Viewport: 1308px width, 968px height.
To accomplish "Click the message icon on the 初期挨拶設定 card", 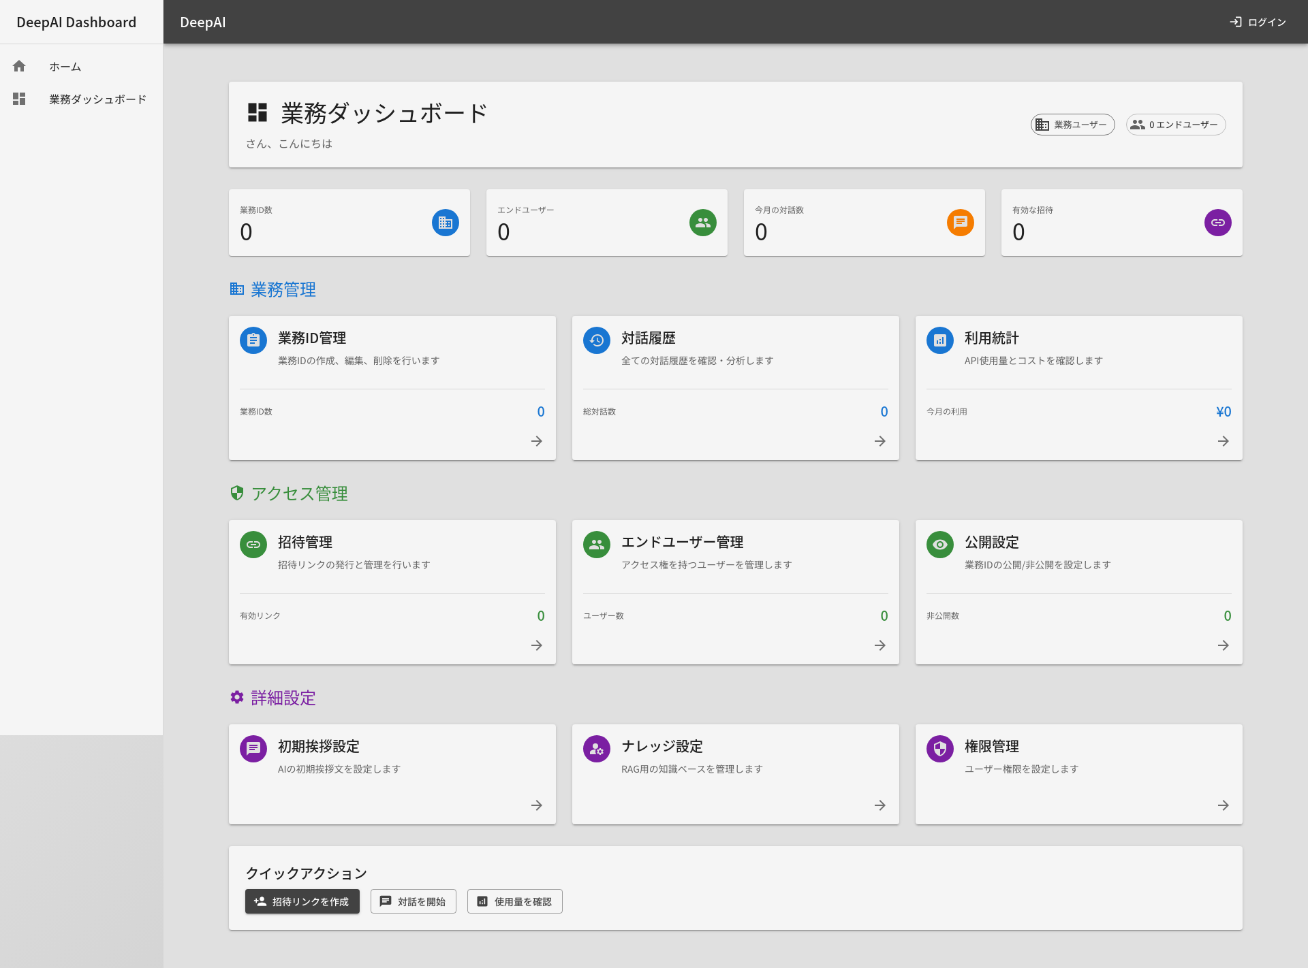I will pyautogui.click(x=253, y=749).
